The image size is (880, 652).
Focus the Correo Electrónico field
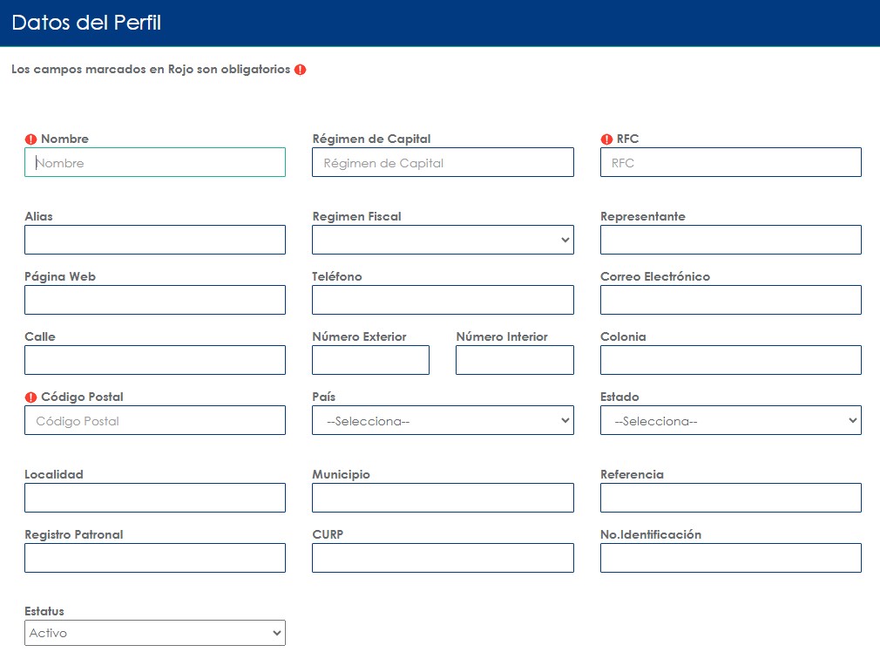click(730, 300)
